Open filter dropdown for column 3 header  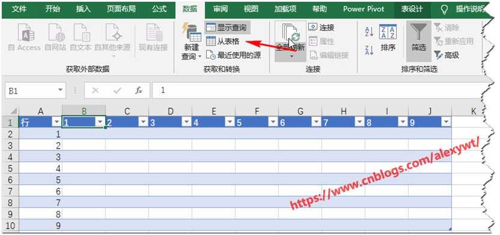tap(186, 122)
